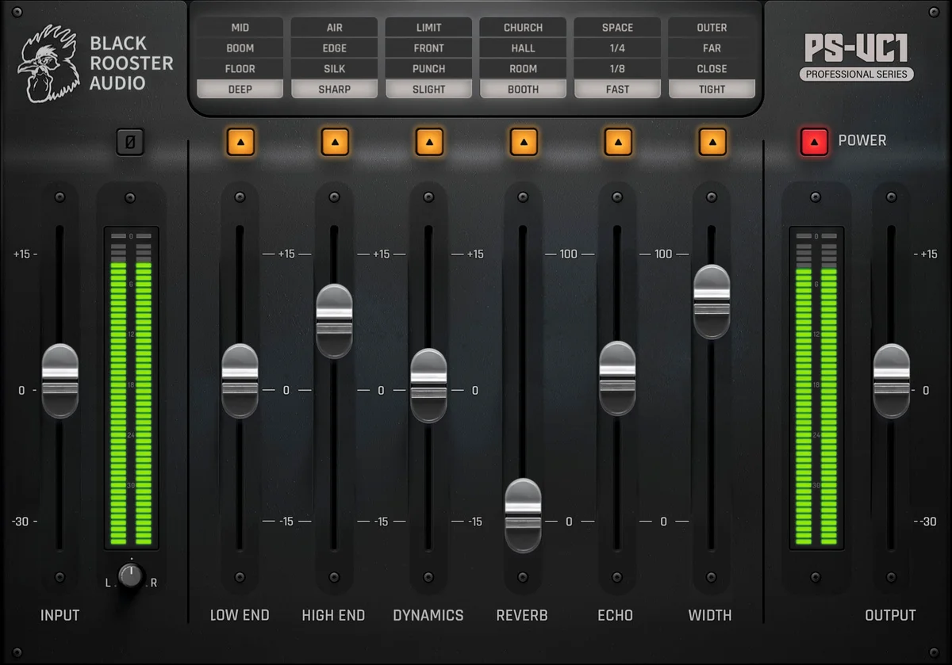Select the ROOM reverb type
952x665 pixels.
pyautogui.click(x=523, y=68)
